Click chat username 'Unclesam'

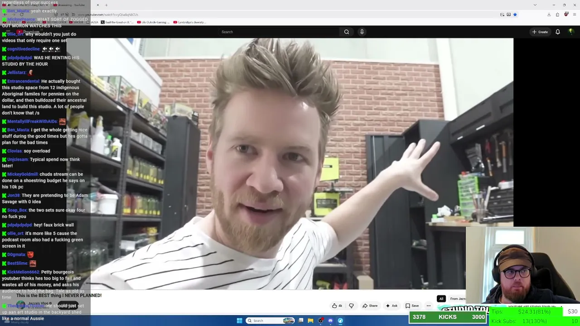click(x=17, y=159)
